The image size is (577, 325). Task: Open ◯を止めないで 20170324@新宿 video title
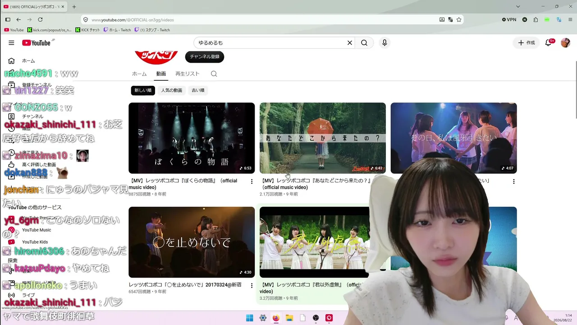point(185,285)
